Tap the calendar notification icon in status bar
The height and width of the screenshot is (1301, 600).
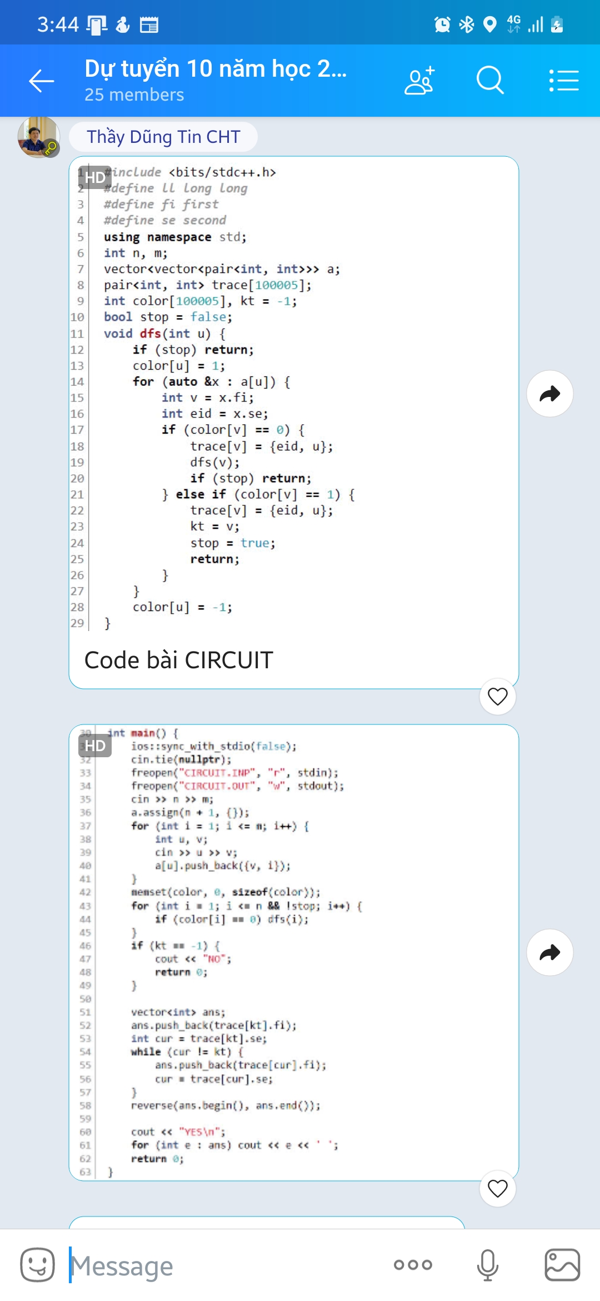coord(149,24)
